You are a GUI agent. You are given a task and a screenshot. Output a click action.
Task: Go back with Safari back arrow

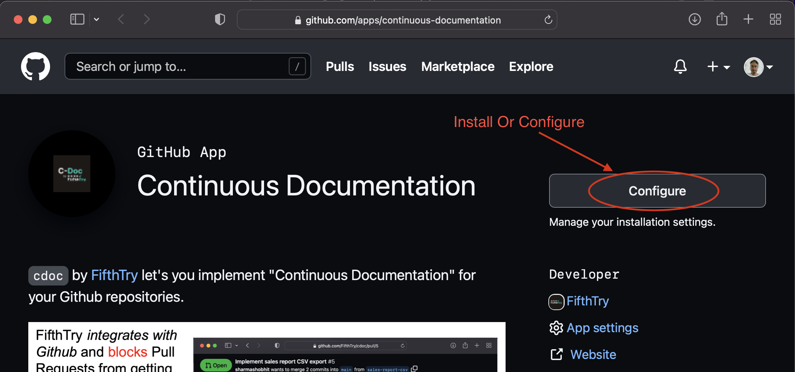point(121,19)
